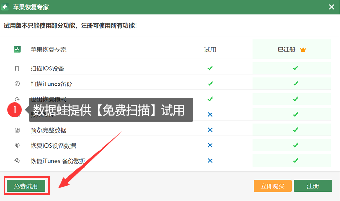Click the 注册 button
Image resolution: width=340 pixels, height=201 pixels.
point(313,186)
